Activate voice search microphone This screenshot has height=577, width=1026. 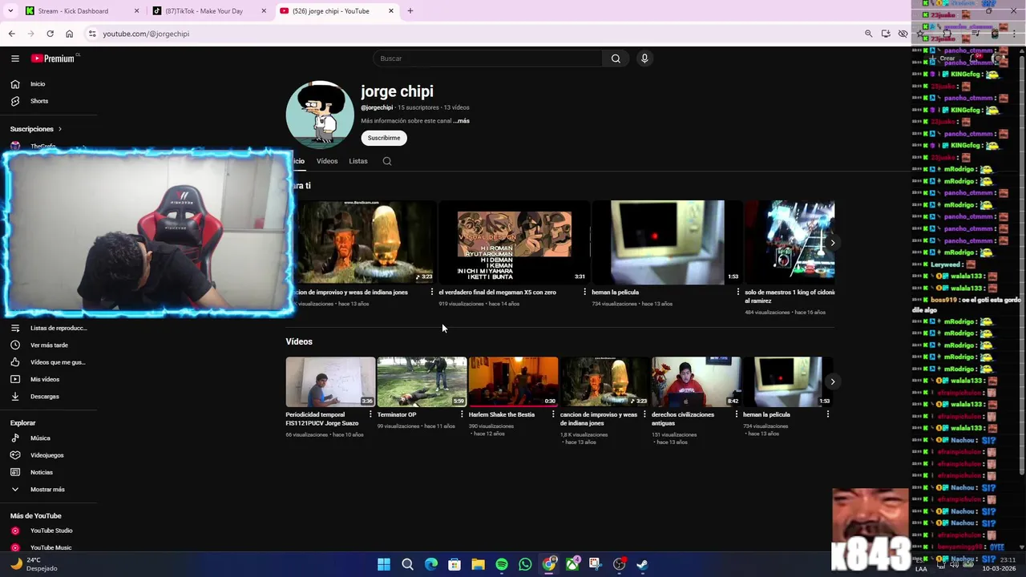click(x=644, y=59)
